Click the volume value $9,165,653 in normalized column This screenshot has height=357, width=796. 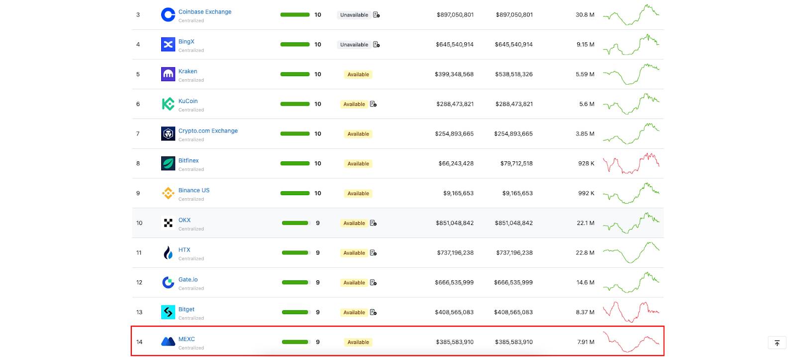(517, 193)
